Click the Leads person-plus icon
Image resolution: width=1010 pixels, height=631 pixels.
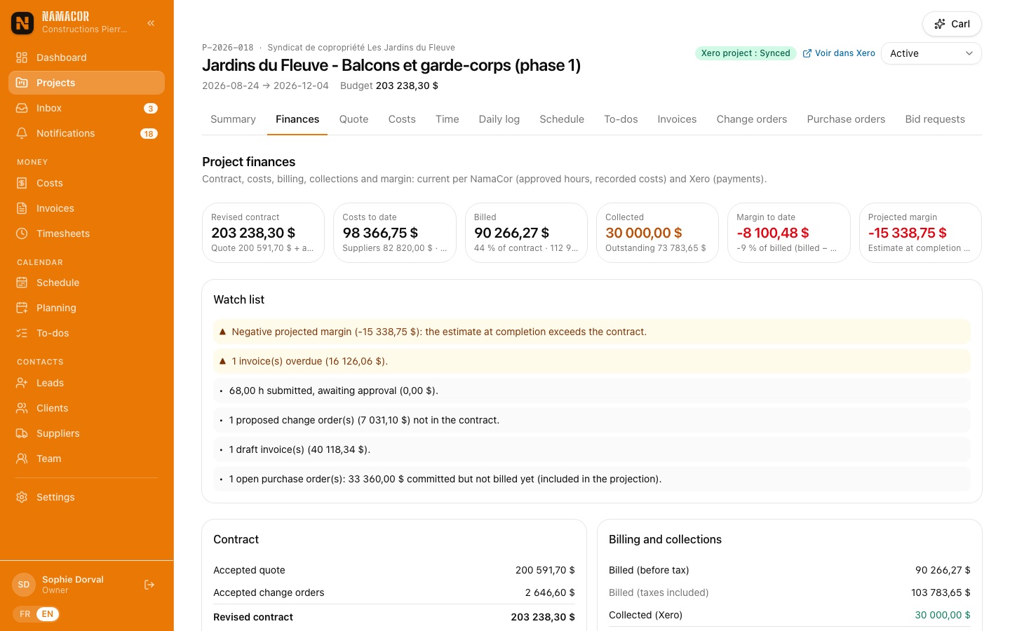(22, 383)
